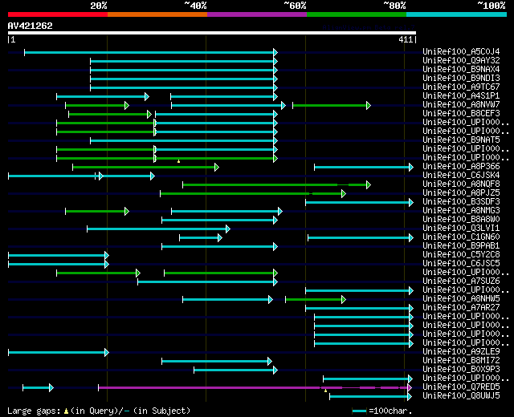
Task: Select subject label UniRef100_Q8UWJ5
Action: [461, 395]
